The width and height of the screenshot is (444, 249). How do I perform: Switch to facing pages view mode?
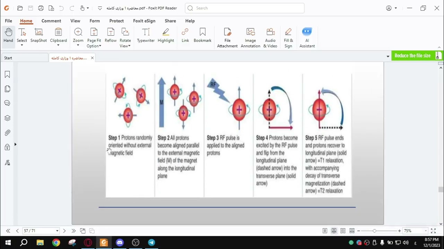click(343, 231)
